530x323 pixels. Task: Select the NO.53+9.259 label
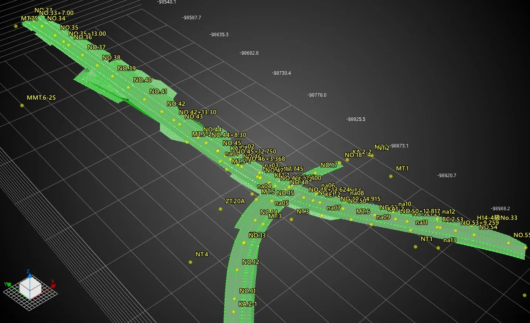[x=480, y=223]
